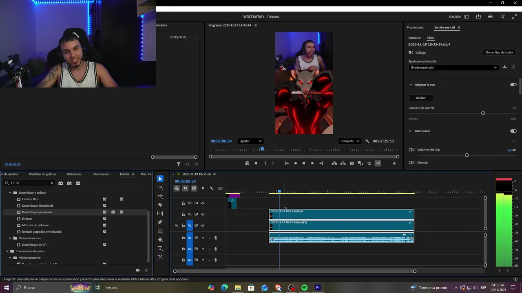This screenshot has height=293, width=522.
Task: Open the Sonido esencial panel menu
Action: [459, 27]
